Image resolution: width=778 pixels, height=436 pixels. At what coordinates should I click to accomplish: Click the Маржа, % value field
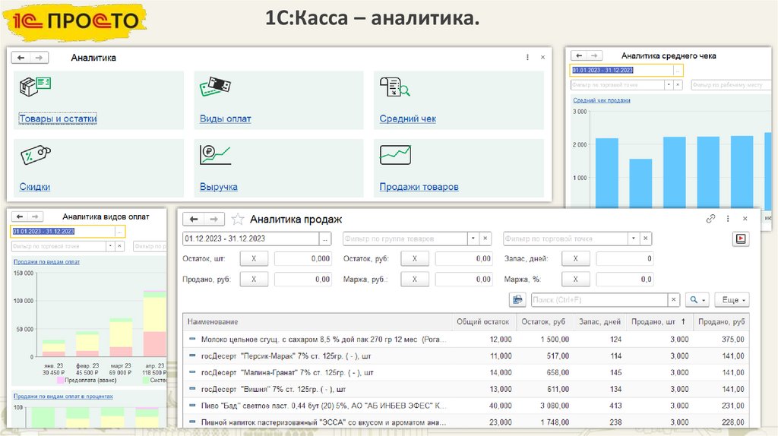(625, 280)
